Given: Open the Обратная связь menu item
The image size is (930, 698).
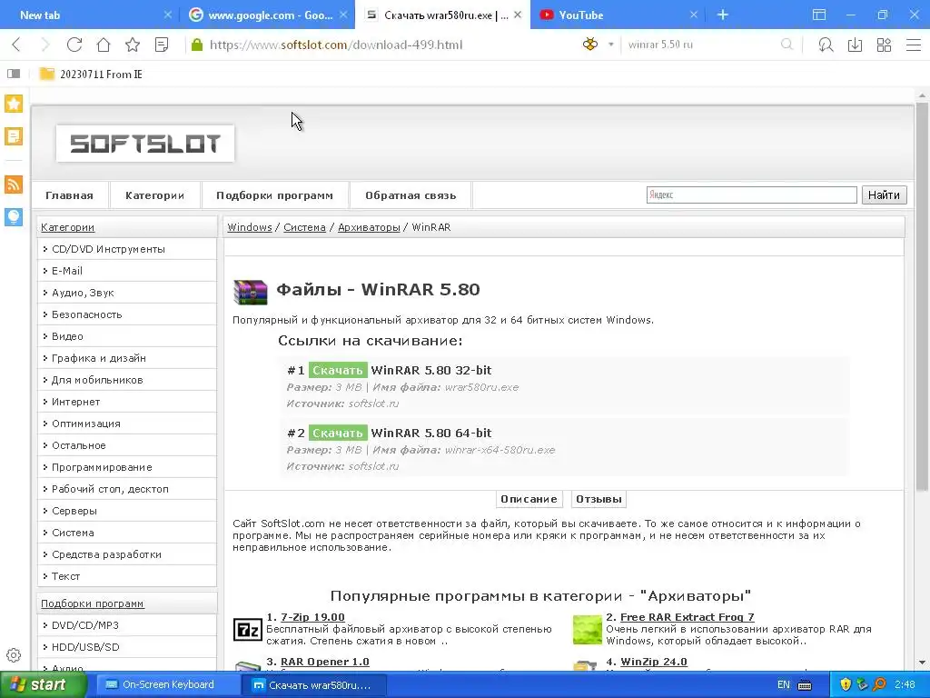Looking at the screenshot, I should point(411,195).
